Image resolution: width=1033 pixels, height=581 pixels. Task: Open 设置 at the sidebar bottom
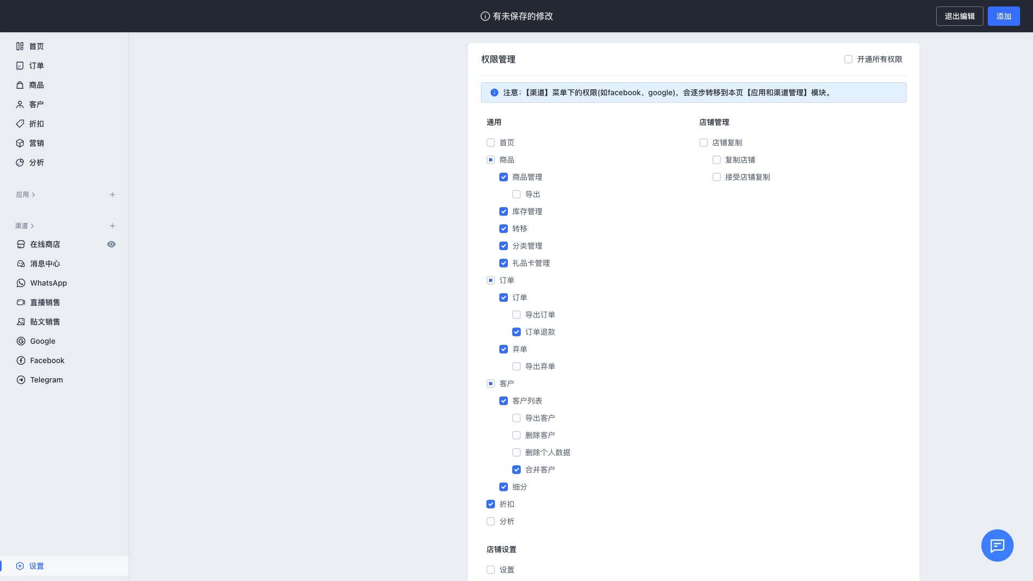pyautogui.click(x=36, y=566)
